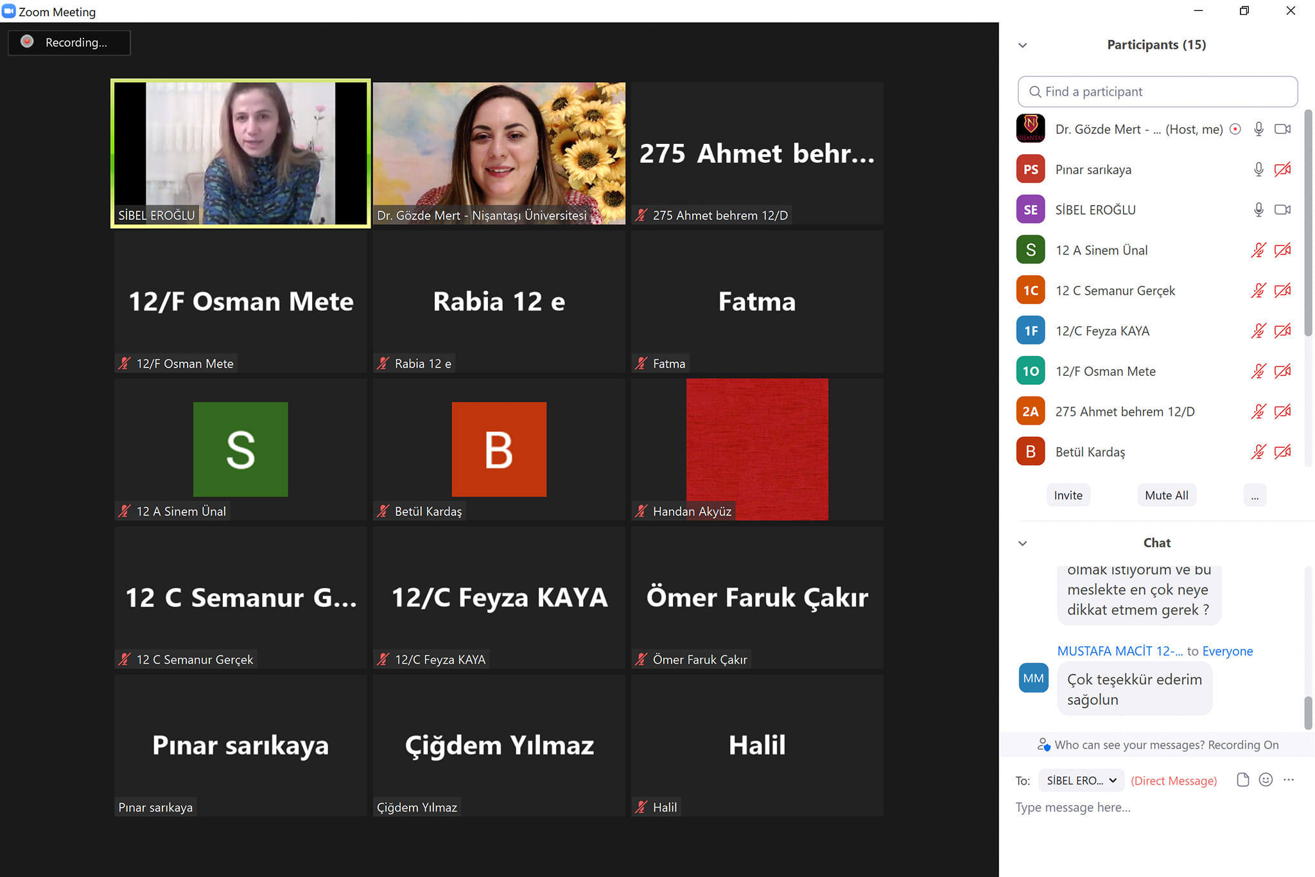Click muted mic icon for 12/F Osman Mete
Viewport: 1315px width, 877px height.
pos(1258,371)
